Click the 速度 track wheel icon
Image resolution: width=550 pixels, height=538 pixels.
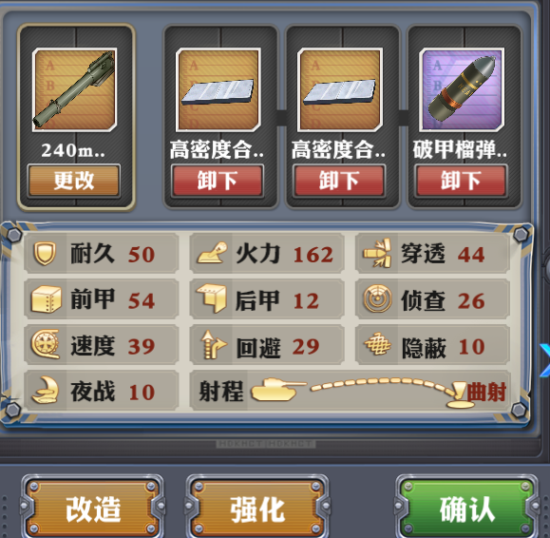(45, 344)
